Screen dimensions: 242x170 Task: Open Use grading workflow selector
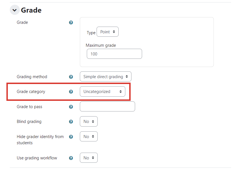89,158
